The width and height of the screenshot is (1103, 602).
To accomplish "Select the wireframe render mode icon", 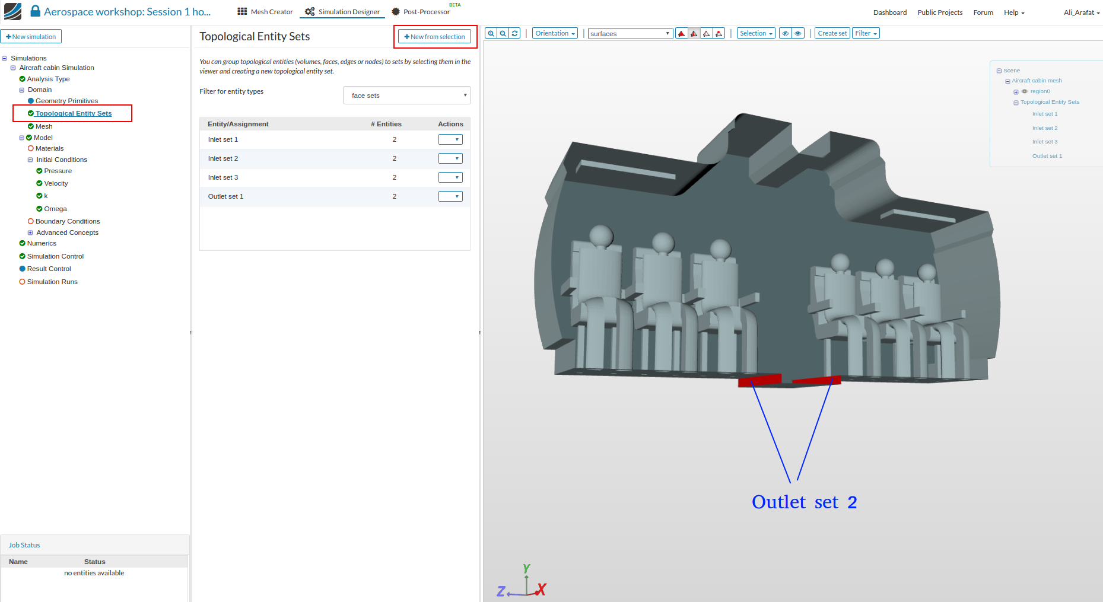I will tap(707, 34).
